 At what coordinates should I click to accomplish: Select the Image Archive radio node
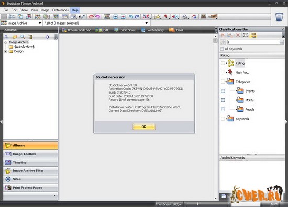[x=6, y=42]
